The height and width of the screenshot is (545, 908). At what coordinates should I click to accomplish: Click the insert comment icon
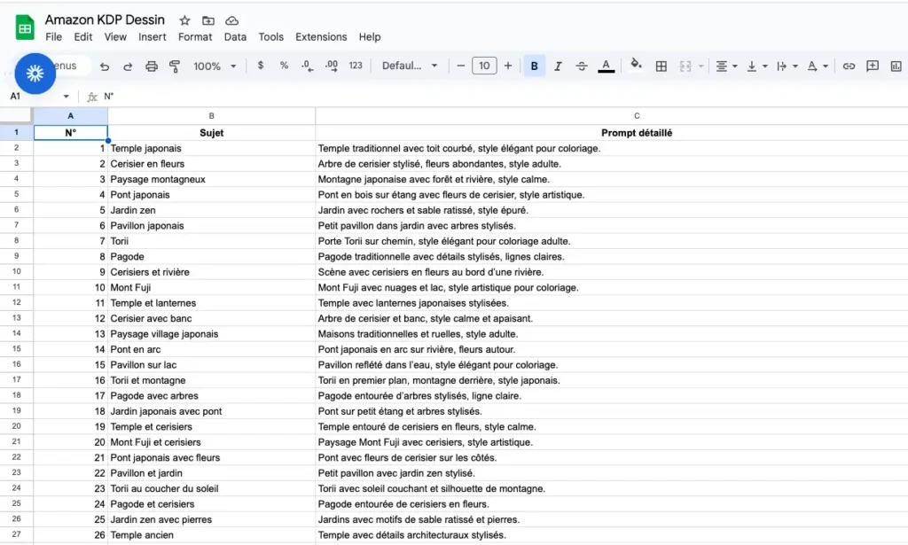coord(873,66)
